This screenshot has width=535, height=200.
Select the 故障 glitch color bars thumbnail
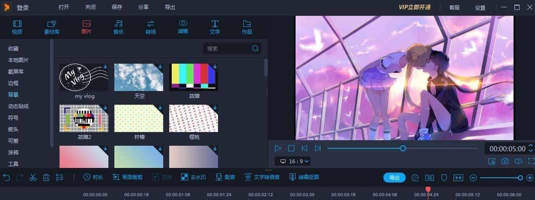coord(193,77)
